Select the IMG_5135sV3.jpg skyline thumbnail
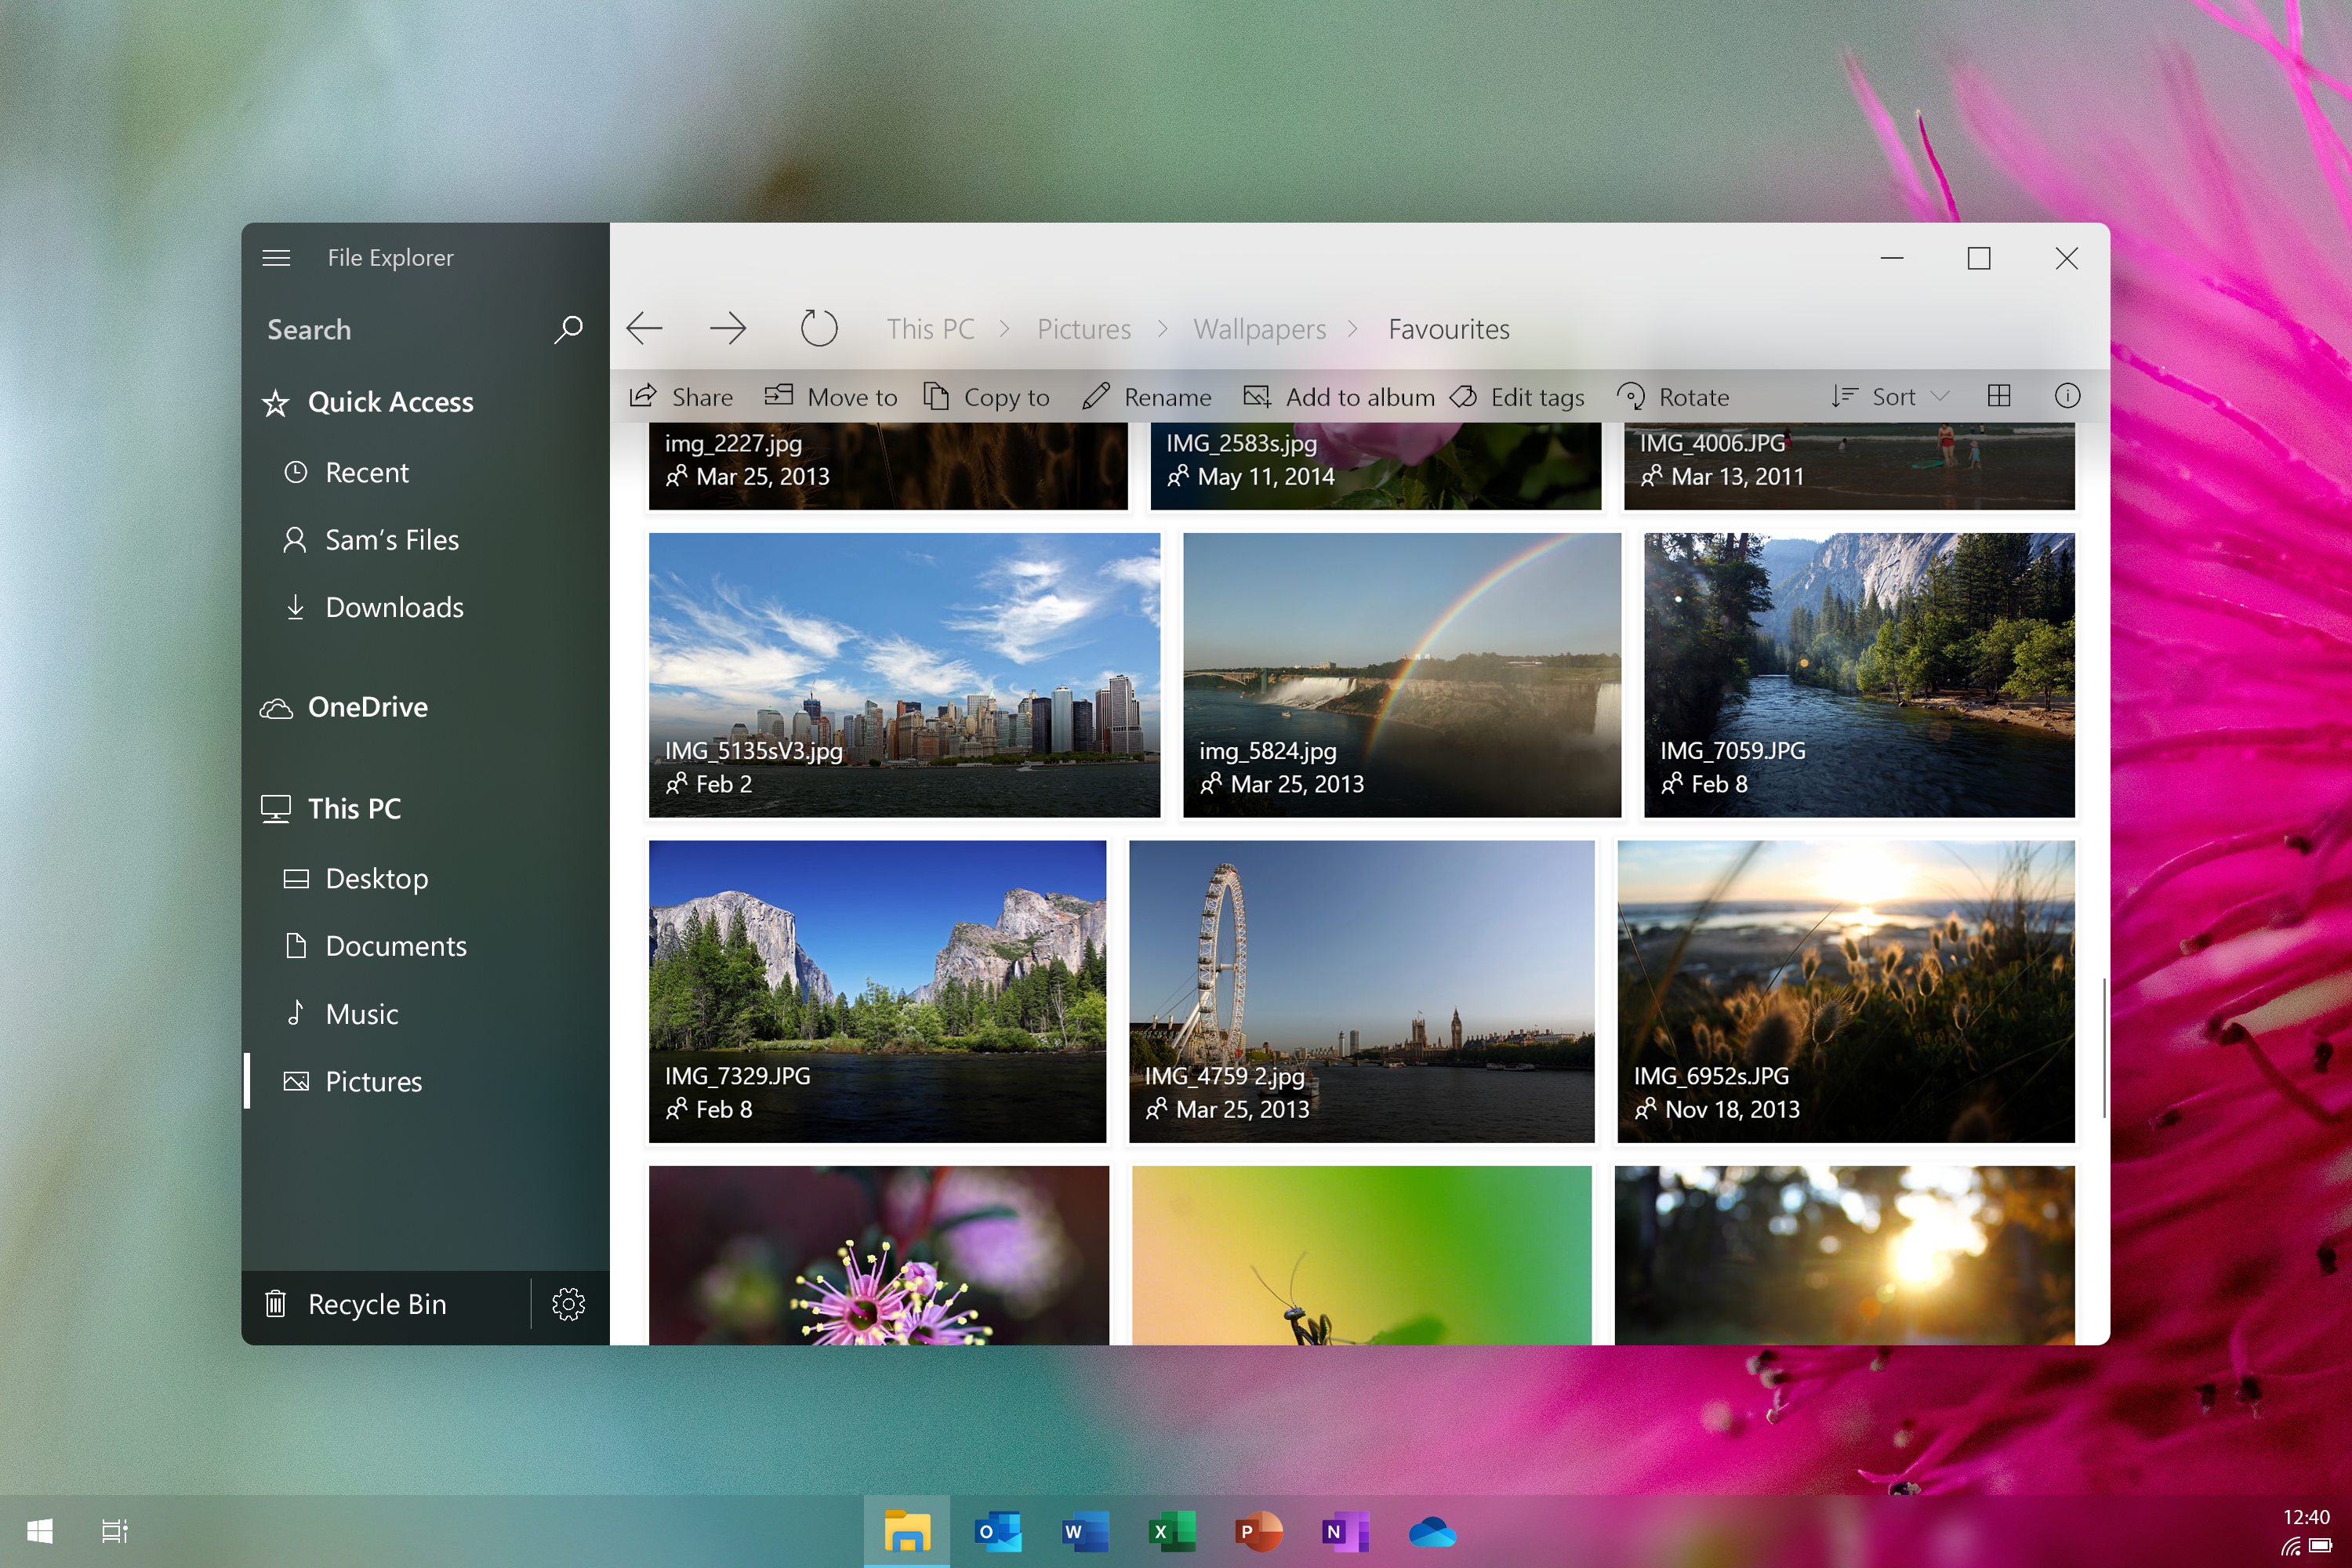Image resolution: width=2352 pixels, height=1568 pixels. coord(904,675)
